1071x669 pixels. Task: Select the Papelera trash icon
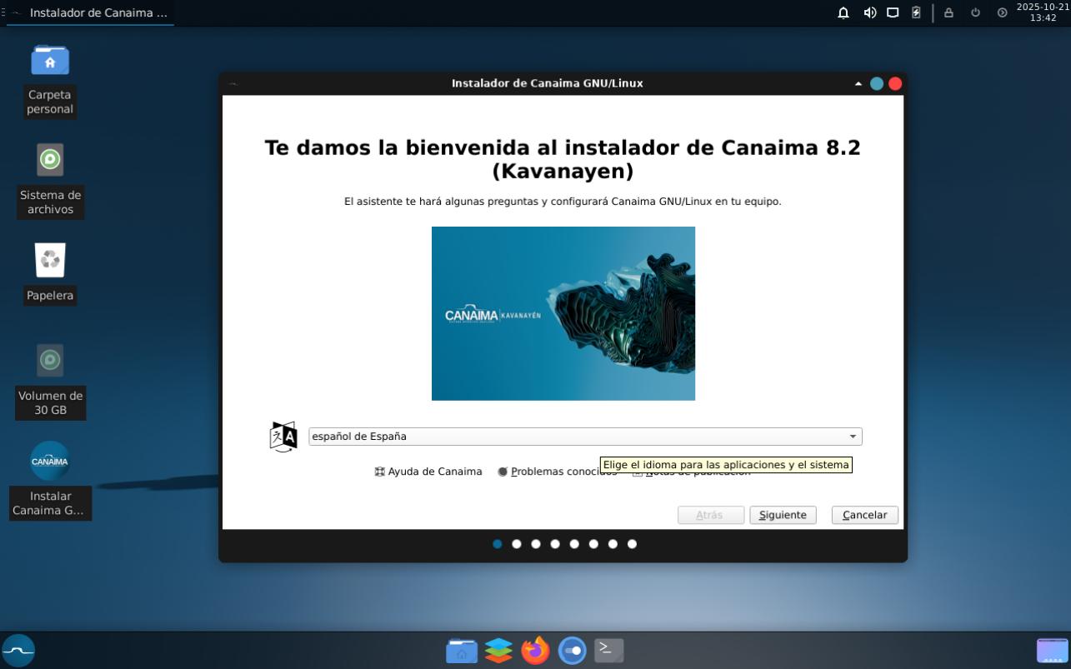(x=50, y=261)
